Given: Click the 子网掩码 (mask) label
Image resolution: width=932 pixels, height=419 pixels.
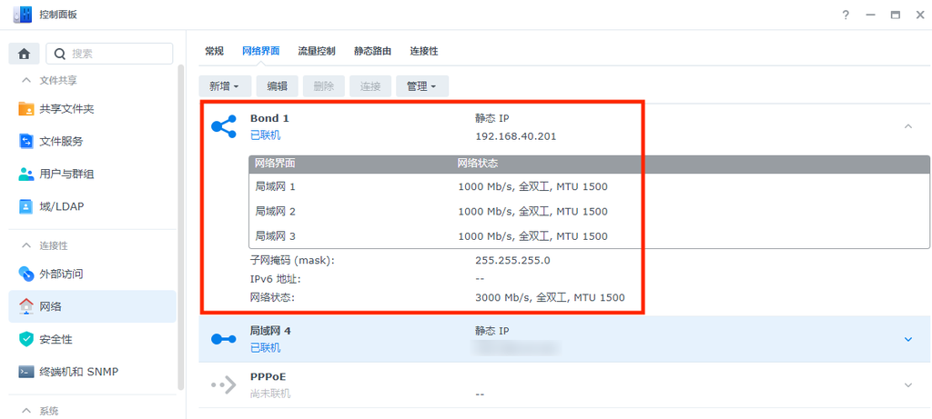Looking at the screenshot, I should [x=292, y=260].
